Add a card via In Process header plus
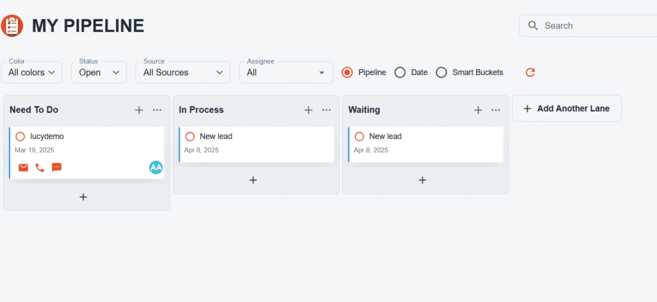This screenshot has width=657, height=302. (309, 110)
